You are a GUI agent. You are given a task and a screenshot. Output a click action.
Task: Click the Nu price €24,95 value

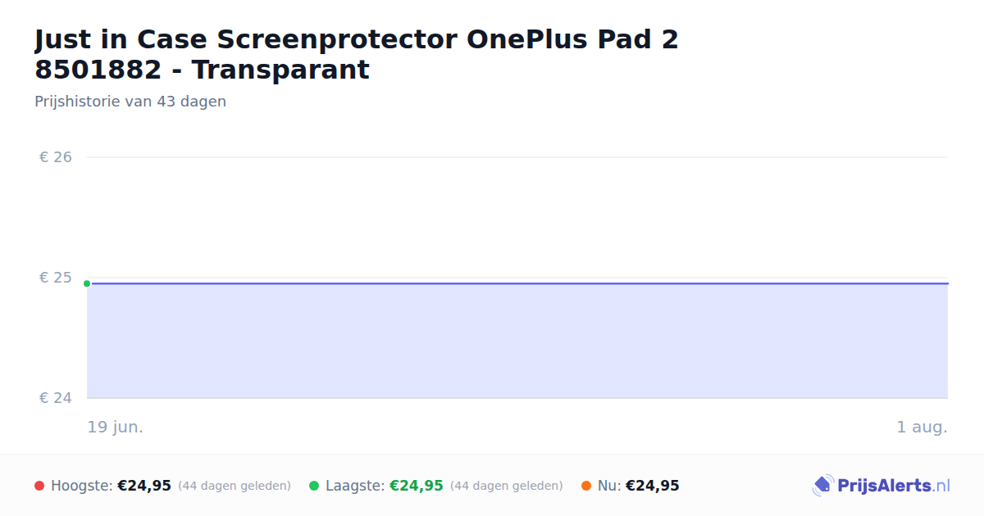653,486
